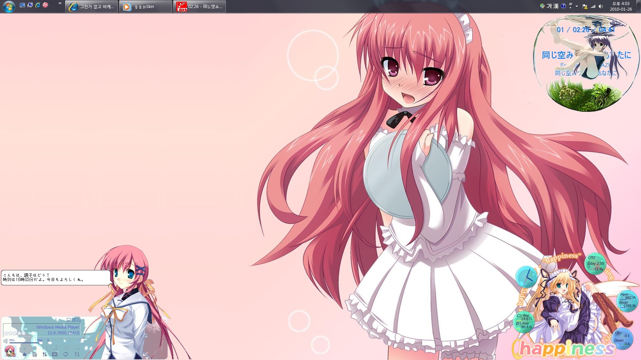The width and height of the screenshot is (641, 360).
Task: Click the previous track button in WMP skin
Action: (45, 348)
